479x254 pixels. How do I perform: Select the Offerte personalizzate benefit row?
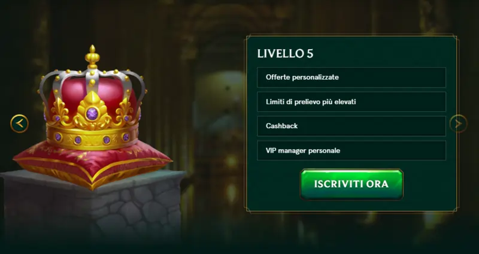coord(351,77)
